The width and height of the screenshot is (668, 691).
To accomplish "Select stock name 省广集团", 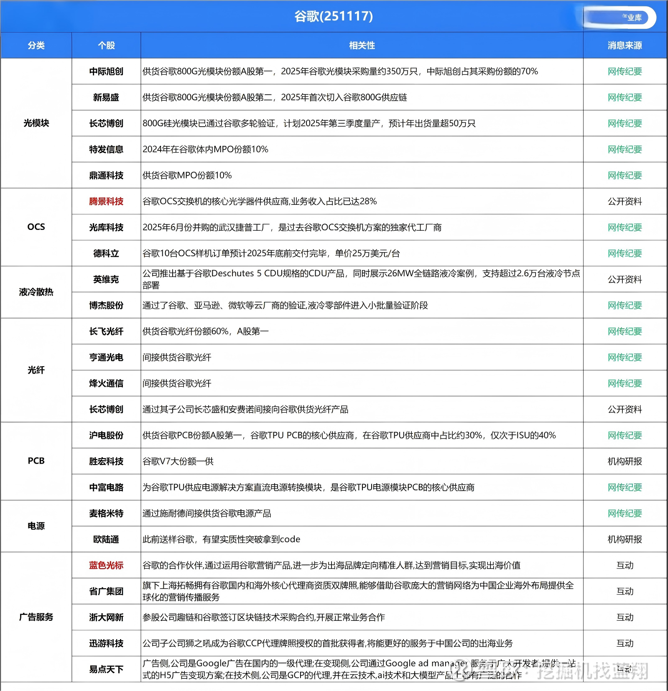I will point(106,591).
